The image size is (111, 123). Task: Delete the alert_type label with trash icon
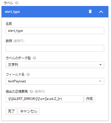tap(90, 11)
